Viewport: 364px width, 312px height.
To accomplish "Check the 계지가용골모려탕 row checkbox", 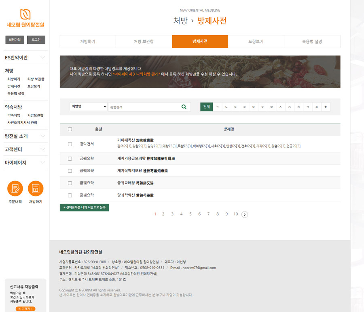I will coord(70,159).
